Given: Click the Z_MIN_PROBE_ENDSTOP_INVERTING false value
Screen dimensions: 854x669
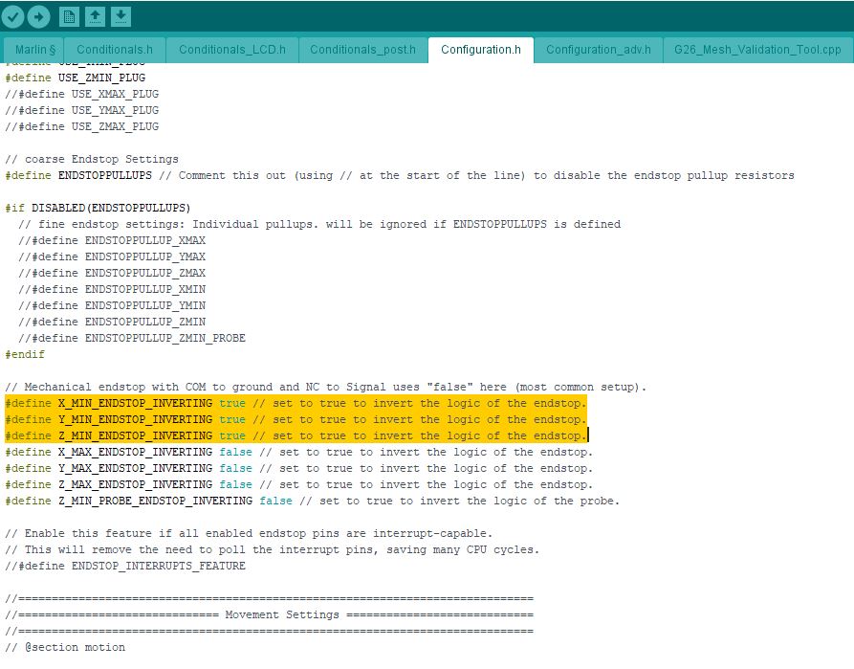Looking at the screenshot, I should [275, 501].
